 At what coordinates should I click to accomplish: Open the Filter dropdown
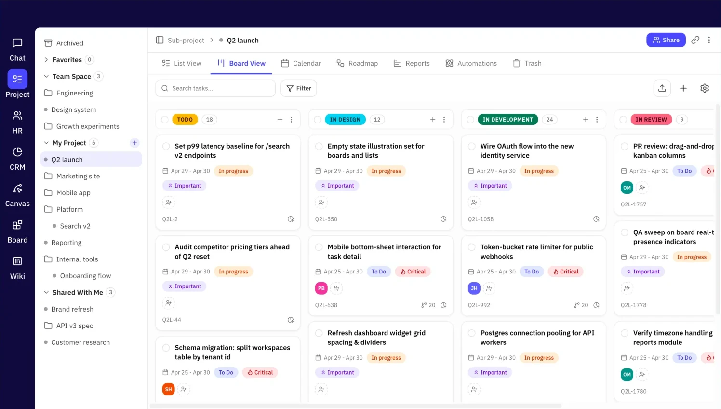[x=299, y=88]
